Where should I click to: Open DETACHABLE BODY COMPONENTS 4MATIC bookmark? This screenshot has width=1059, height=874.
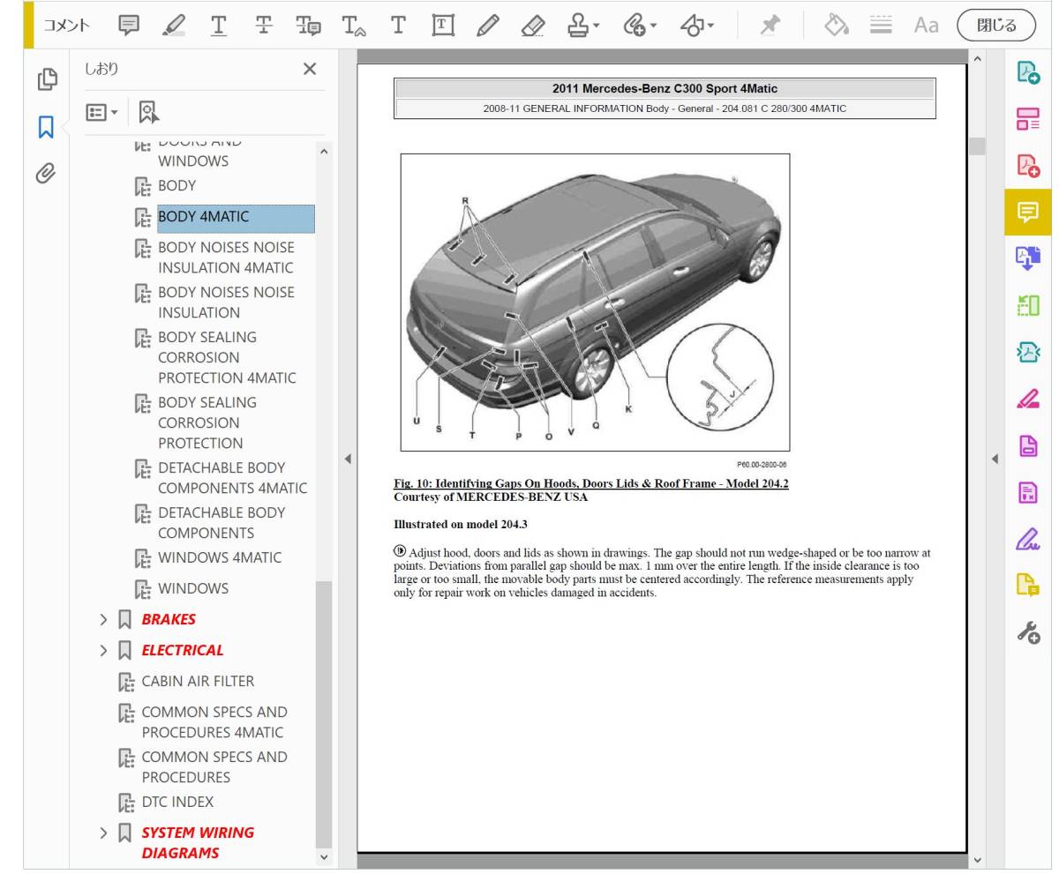click(x=232, y=478)
